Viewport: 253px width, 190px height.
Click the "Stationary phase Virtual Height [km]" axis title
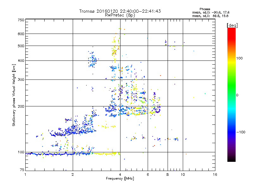click(14, 95)
